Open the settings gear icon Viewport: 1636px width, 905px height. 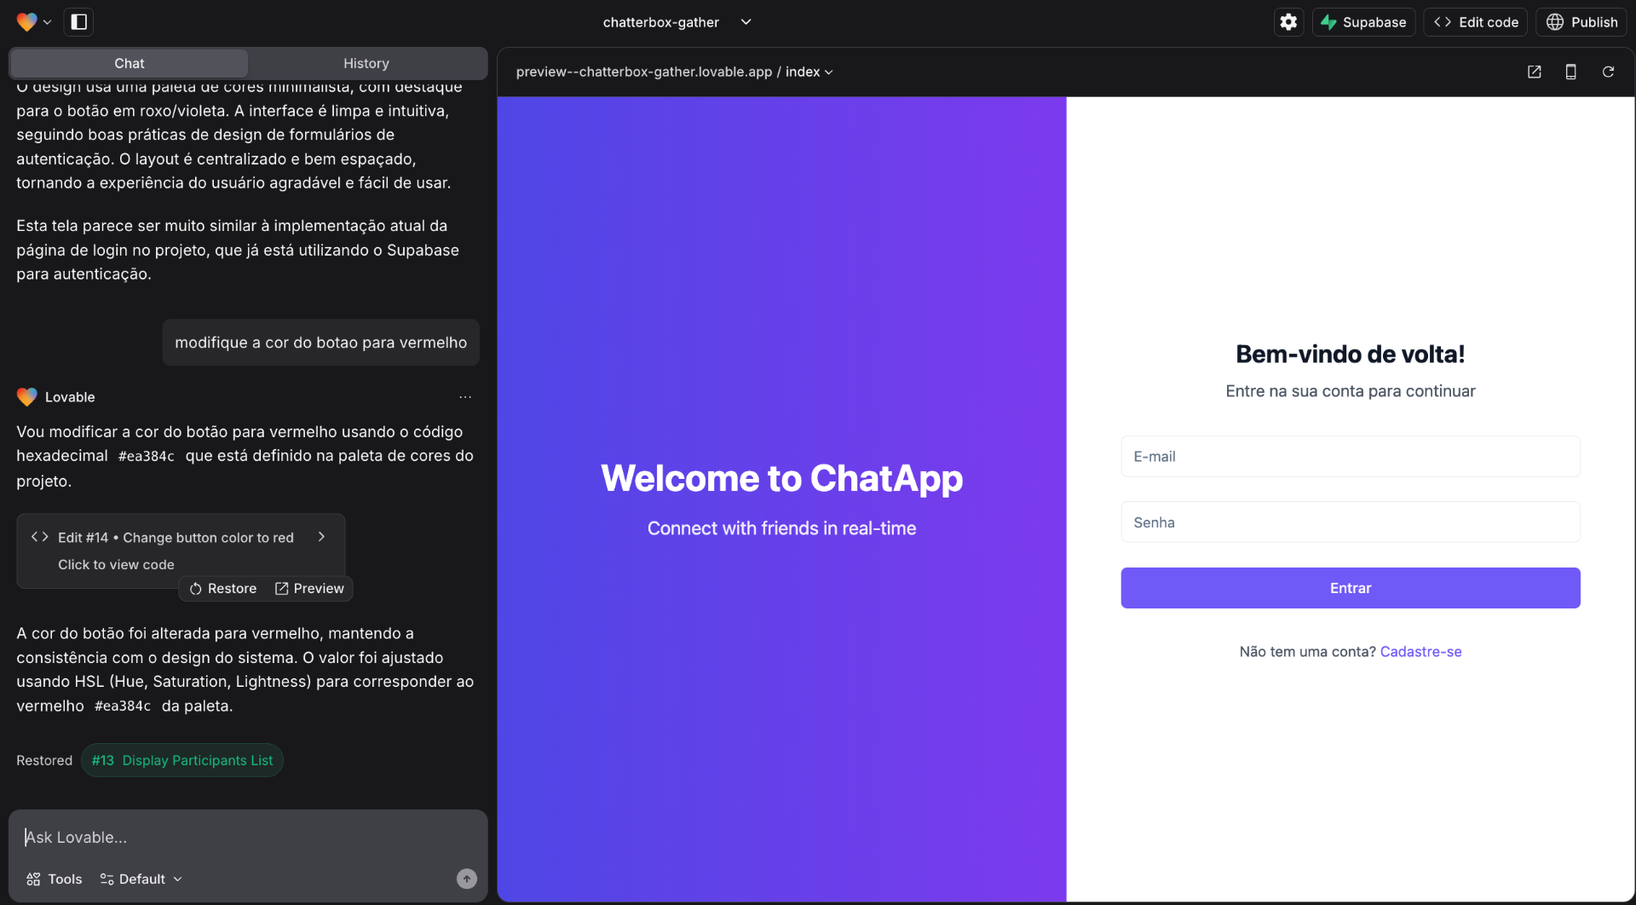1288,22
